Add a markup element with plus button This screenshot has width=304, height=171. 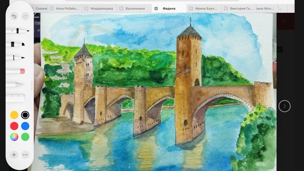tap(14, 155)
